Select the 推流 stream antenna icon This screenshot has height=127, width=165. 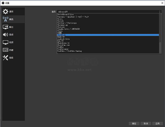click(x=5, y=19)
